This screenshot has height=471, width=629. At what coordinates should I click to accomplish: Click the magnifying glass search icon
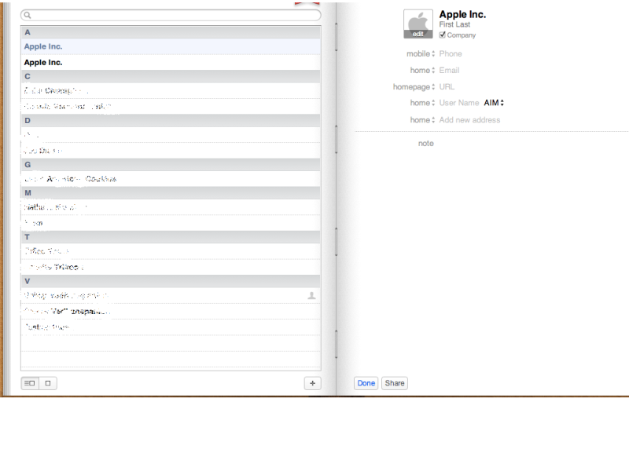pos(28,15)
